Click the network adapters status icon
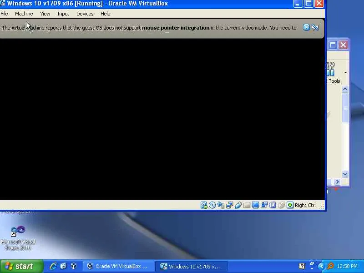This screenshot has height=273, width=364. pyautogui.click(x=229, y=205)
